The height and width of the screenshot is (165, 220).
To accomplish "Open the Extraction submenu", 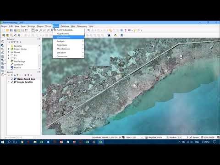I will tap(68, 53).
